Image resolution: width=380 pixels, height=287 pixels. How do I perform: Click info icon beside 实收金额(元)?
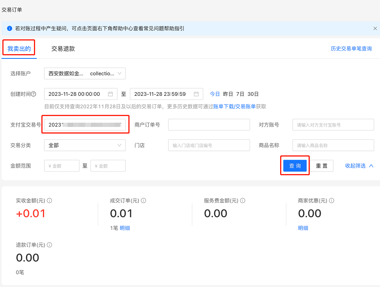[50, 201]
